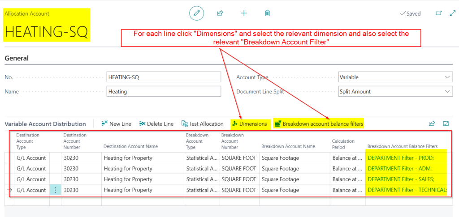The height and width of the screenshot is (217, 459).
Task: Click the plus icon to add new
Action: (x=244, y=13)
